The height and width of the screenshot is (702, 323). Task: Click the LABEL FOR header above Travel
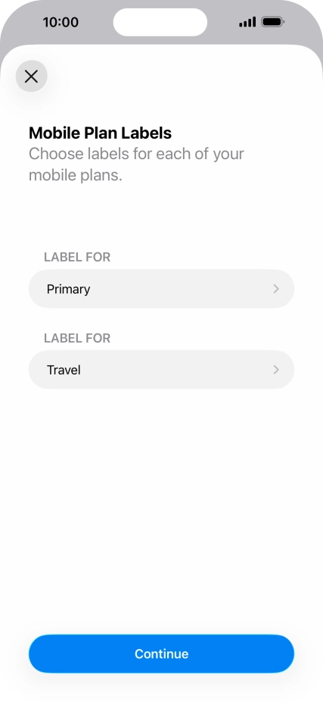[77, 338]
